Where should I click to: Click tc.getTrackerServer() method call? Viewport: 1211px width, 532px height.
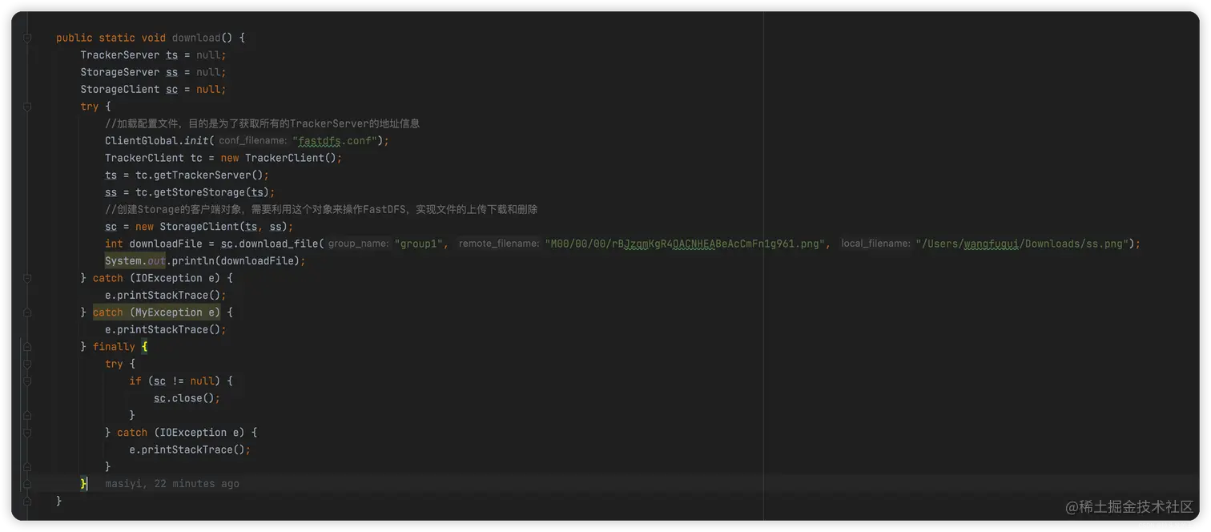click(199, 175)
